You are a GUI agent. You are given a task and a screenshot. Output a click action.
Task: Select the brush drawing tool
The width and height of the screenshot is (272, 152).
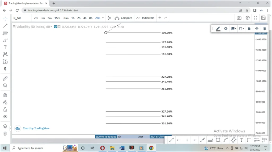pos(5,40)
